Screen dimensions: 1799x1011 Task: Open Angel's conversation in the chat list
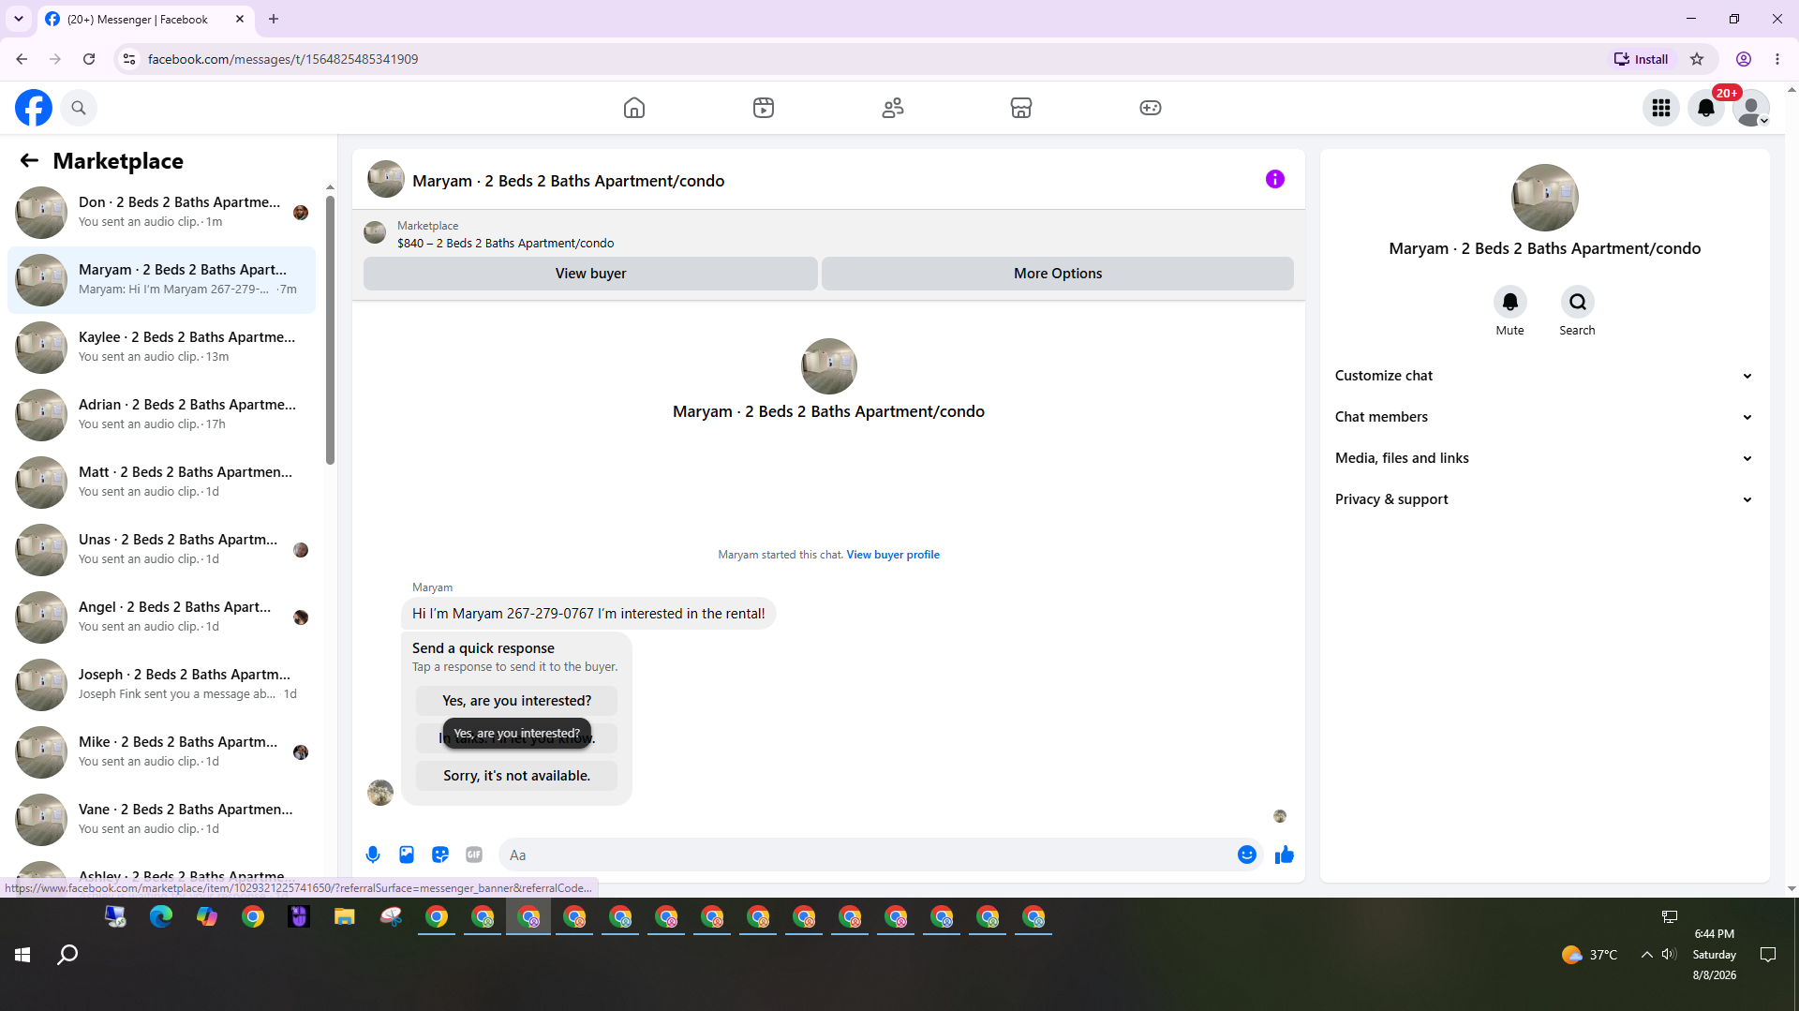pos(161,617)
